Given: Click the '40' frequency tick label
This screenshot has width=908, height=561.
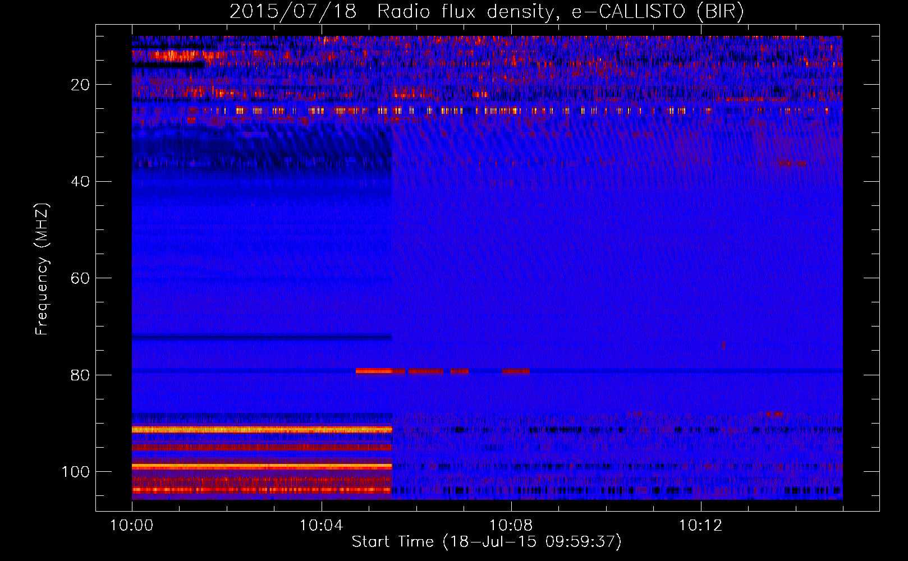Looking at the screenshot, I should [x=80, y=182].
